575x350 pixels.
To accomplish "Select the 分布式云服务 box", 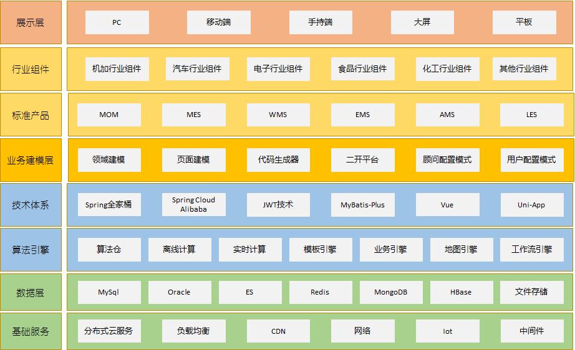I will pos(109,331).
